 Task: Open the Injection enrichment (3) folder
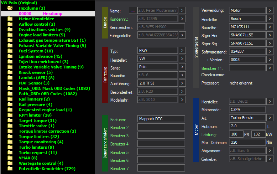44,62
